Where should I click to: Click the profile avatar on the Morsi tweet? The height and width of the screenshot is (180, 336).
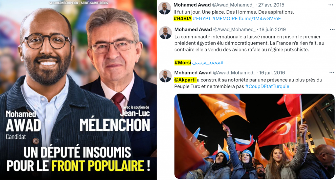click(x=165, y=33)
